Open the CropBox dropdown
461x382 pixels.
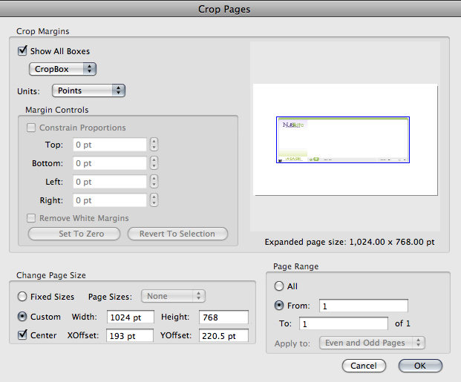(62, 69)
